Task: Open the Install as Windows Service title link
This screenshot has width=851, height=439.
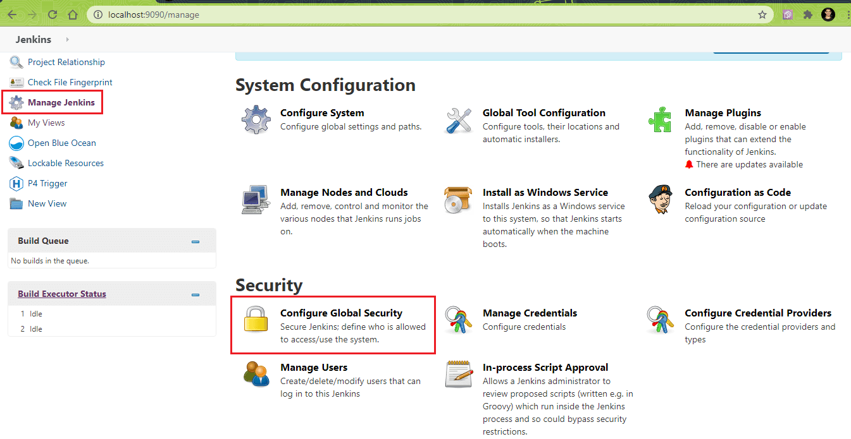Action: tap(545, 193)
